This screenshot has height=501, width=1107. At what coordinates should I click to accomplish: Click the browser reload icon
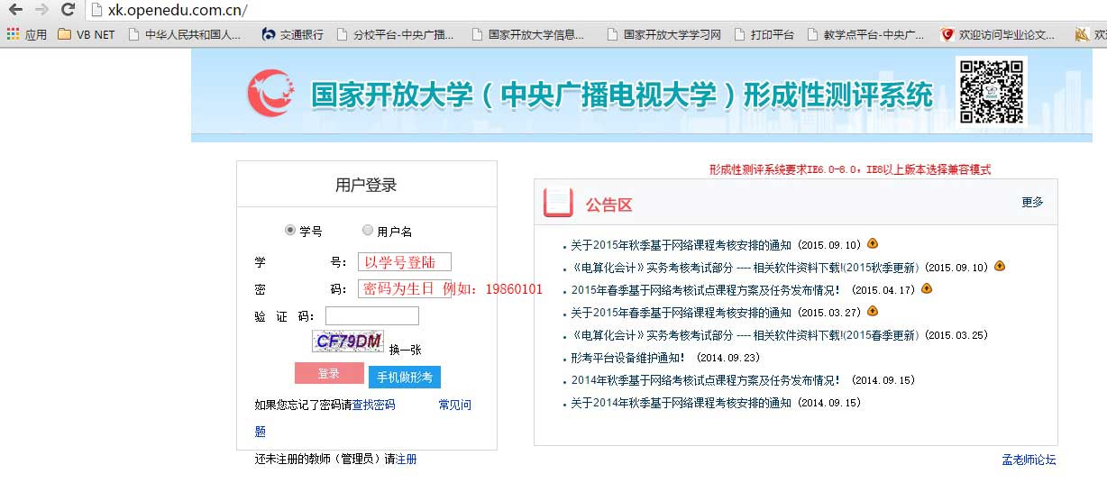coord(68,10)
